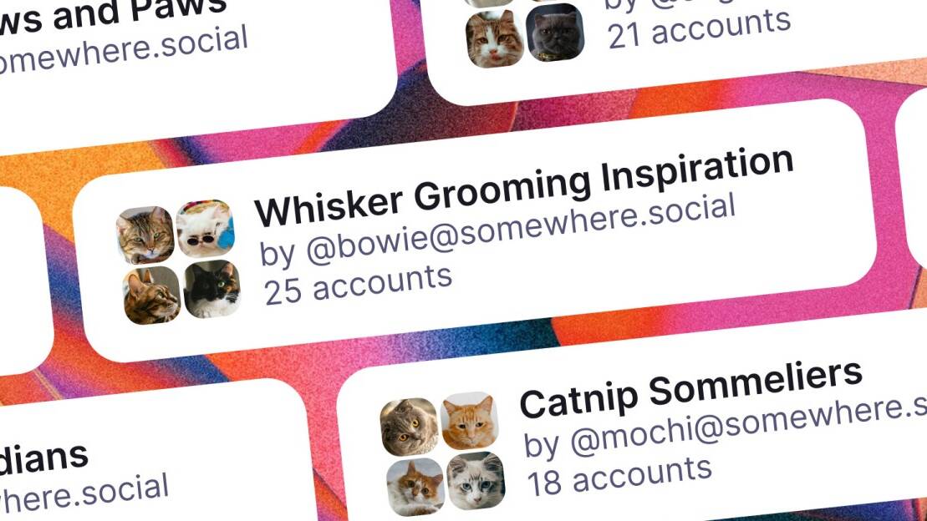
Task: Open the white cat with sunglasses avatar
Action: (x=205, y=228)
